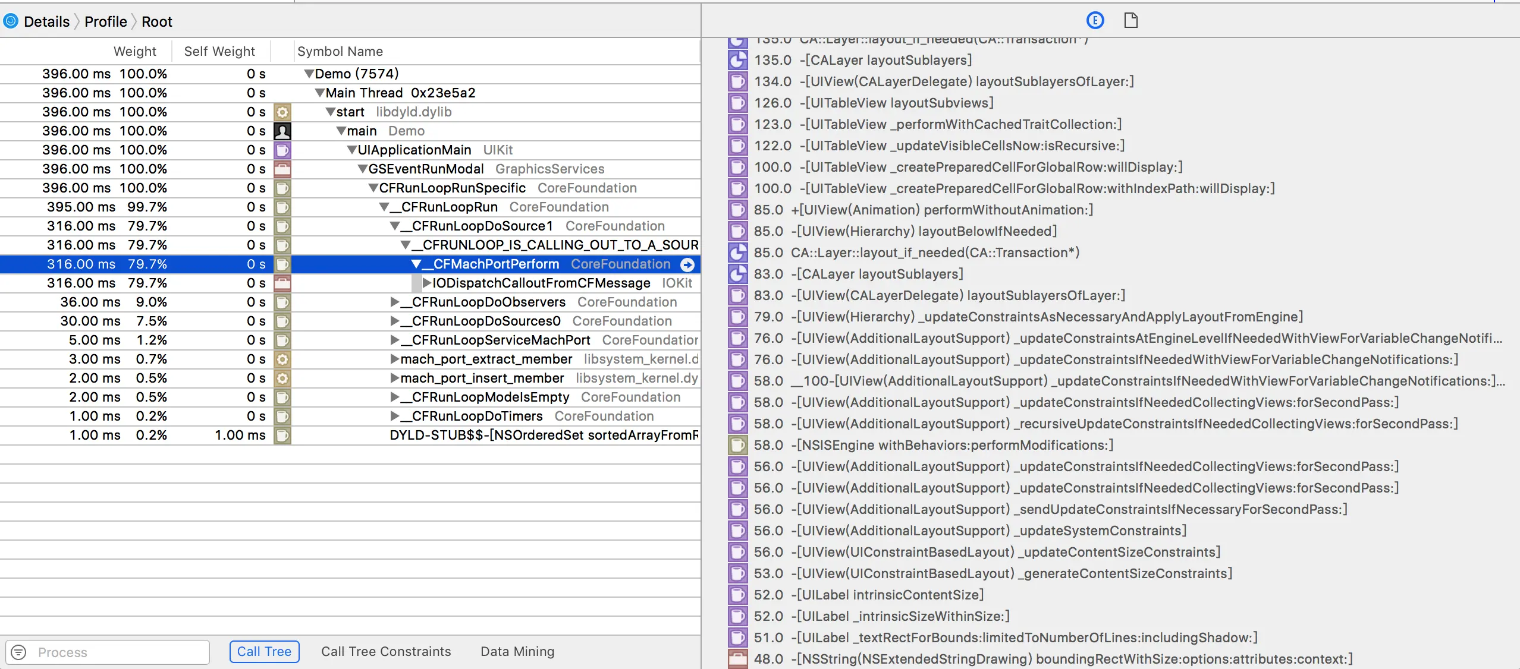Viewport: 1520px width, 669px height.
Task: Click the icon beside -[NSISEngine withBehaviors:performModifications:]
Action: coord(738,445)
